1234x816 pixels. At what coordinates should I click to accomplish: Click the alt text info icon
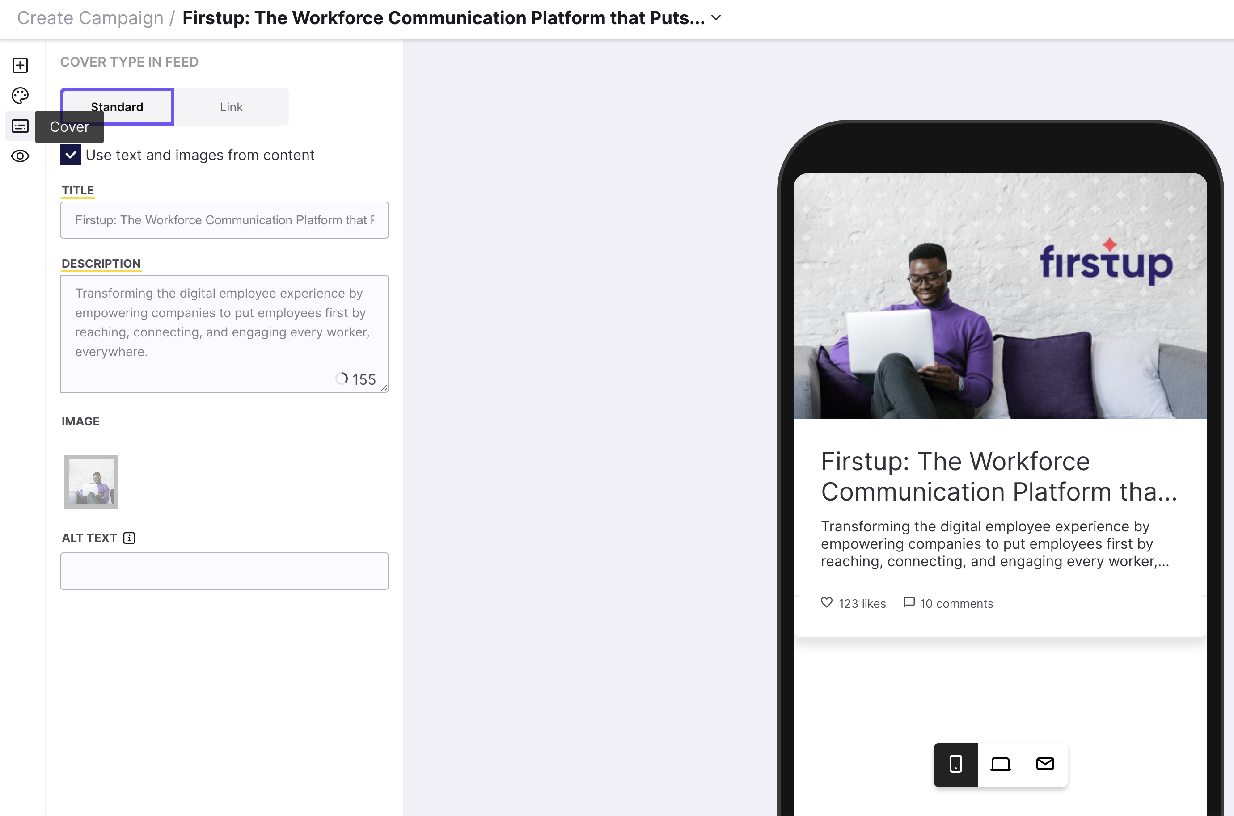click(129, 538)
